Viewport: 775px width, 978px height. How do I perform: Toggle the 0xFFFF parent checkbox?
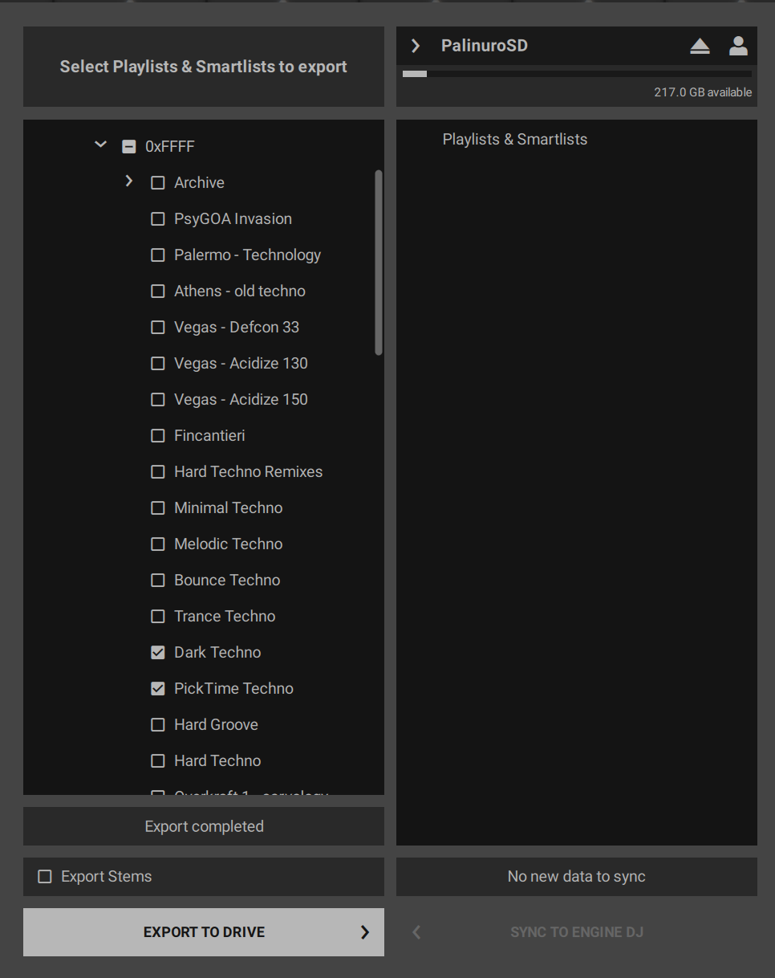128,146
